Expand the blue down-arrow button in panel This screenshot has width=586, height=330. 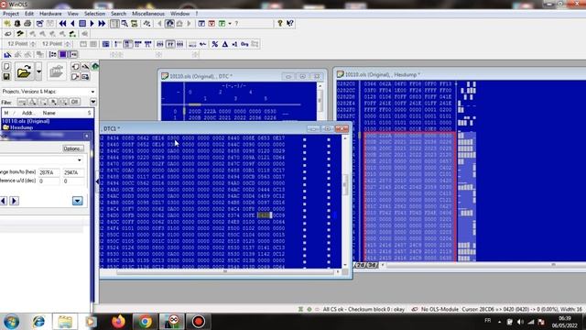pyautogui.click(x=77, y=201)
